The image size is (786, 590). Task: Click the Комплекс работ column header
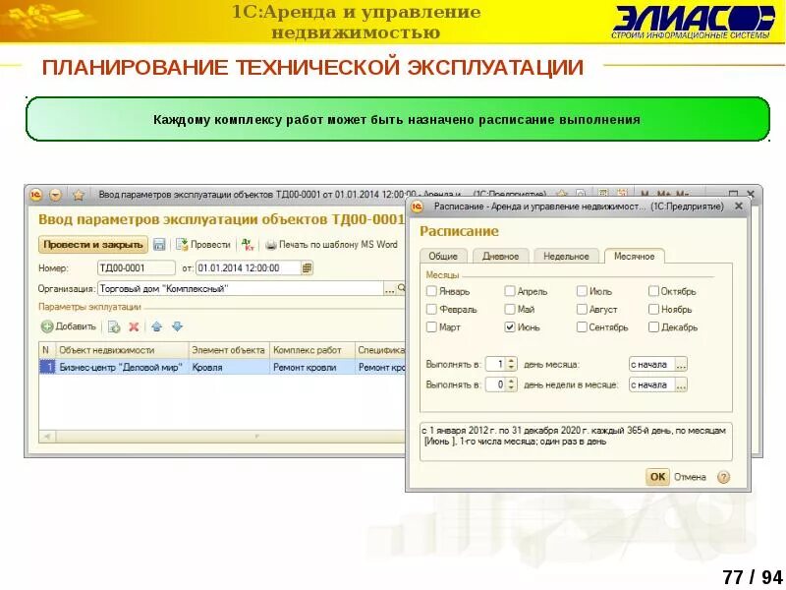click(x=312, y=350)
